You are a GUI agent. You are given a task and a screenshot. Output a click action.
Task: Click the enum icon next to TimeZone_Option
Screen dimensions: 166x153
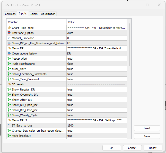(9, 33)
